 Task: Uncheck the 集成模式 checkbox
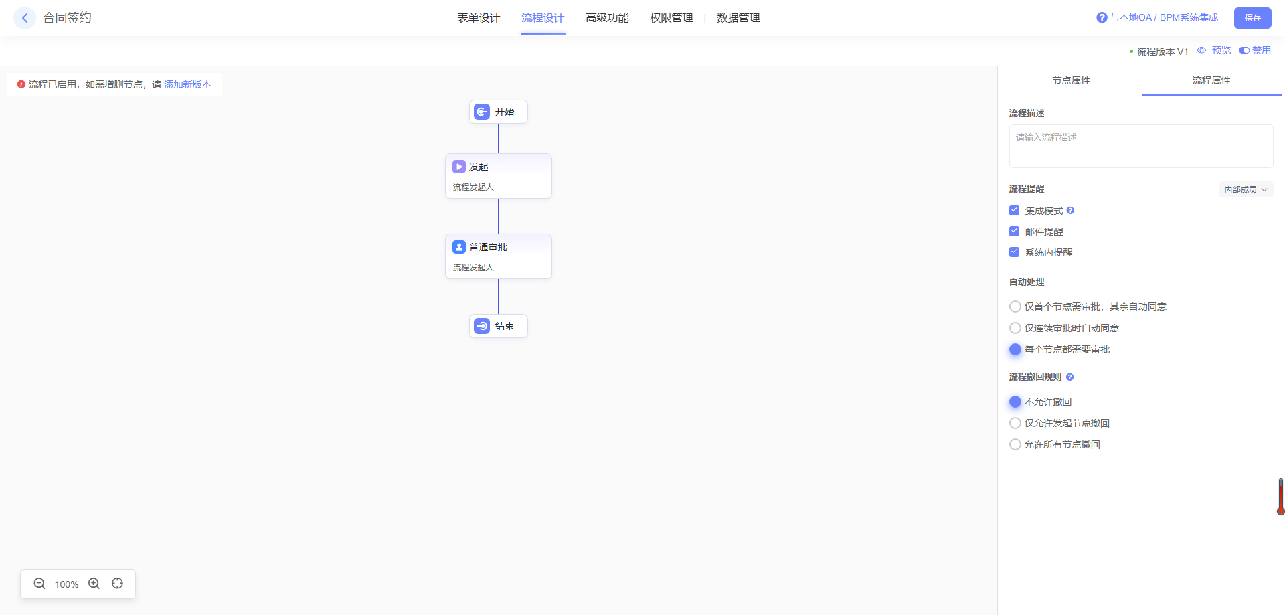1014,211
